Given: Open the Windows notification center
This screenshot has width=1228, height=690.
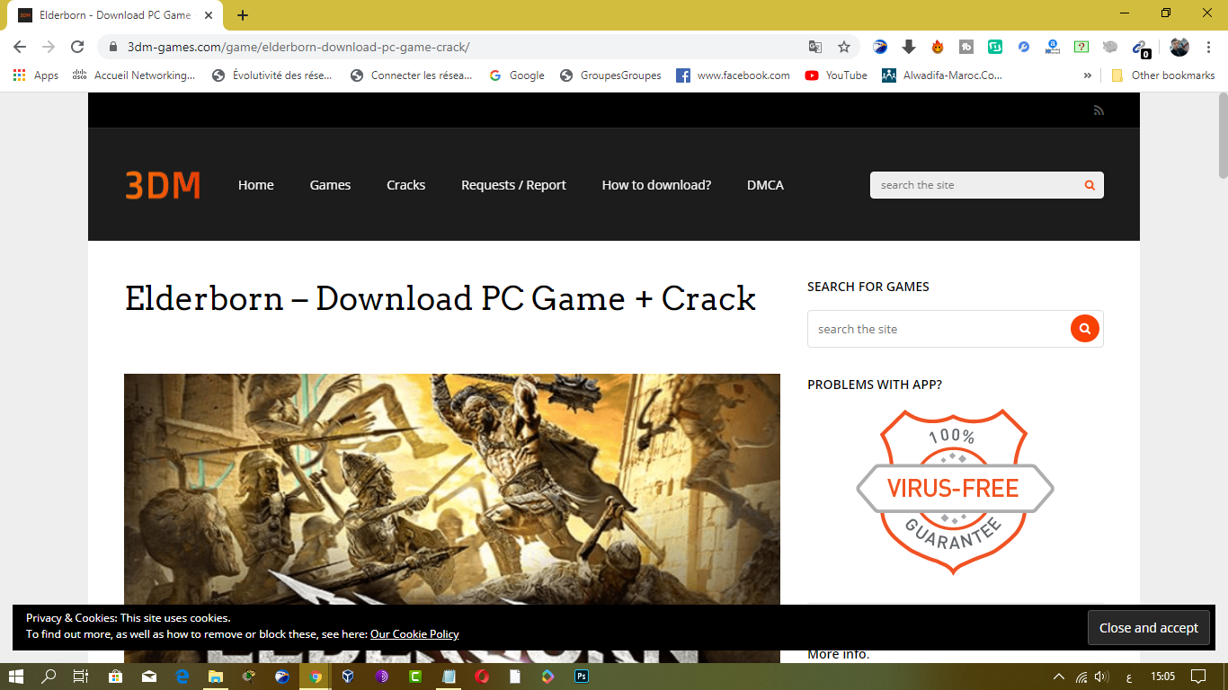Looking at the screenshot, I should point(1198,677).
